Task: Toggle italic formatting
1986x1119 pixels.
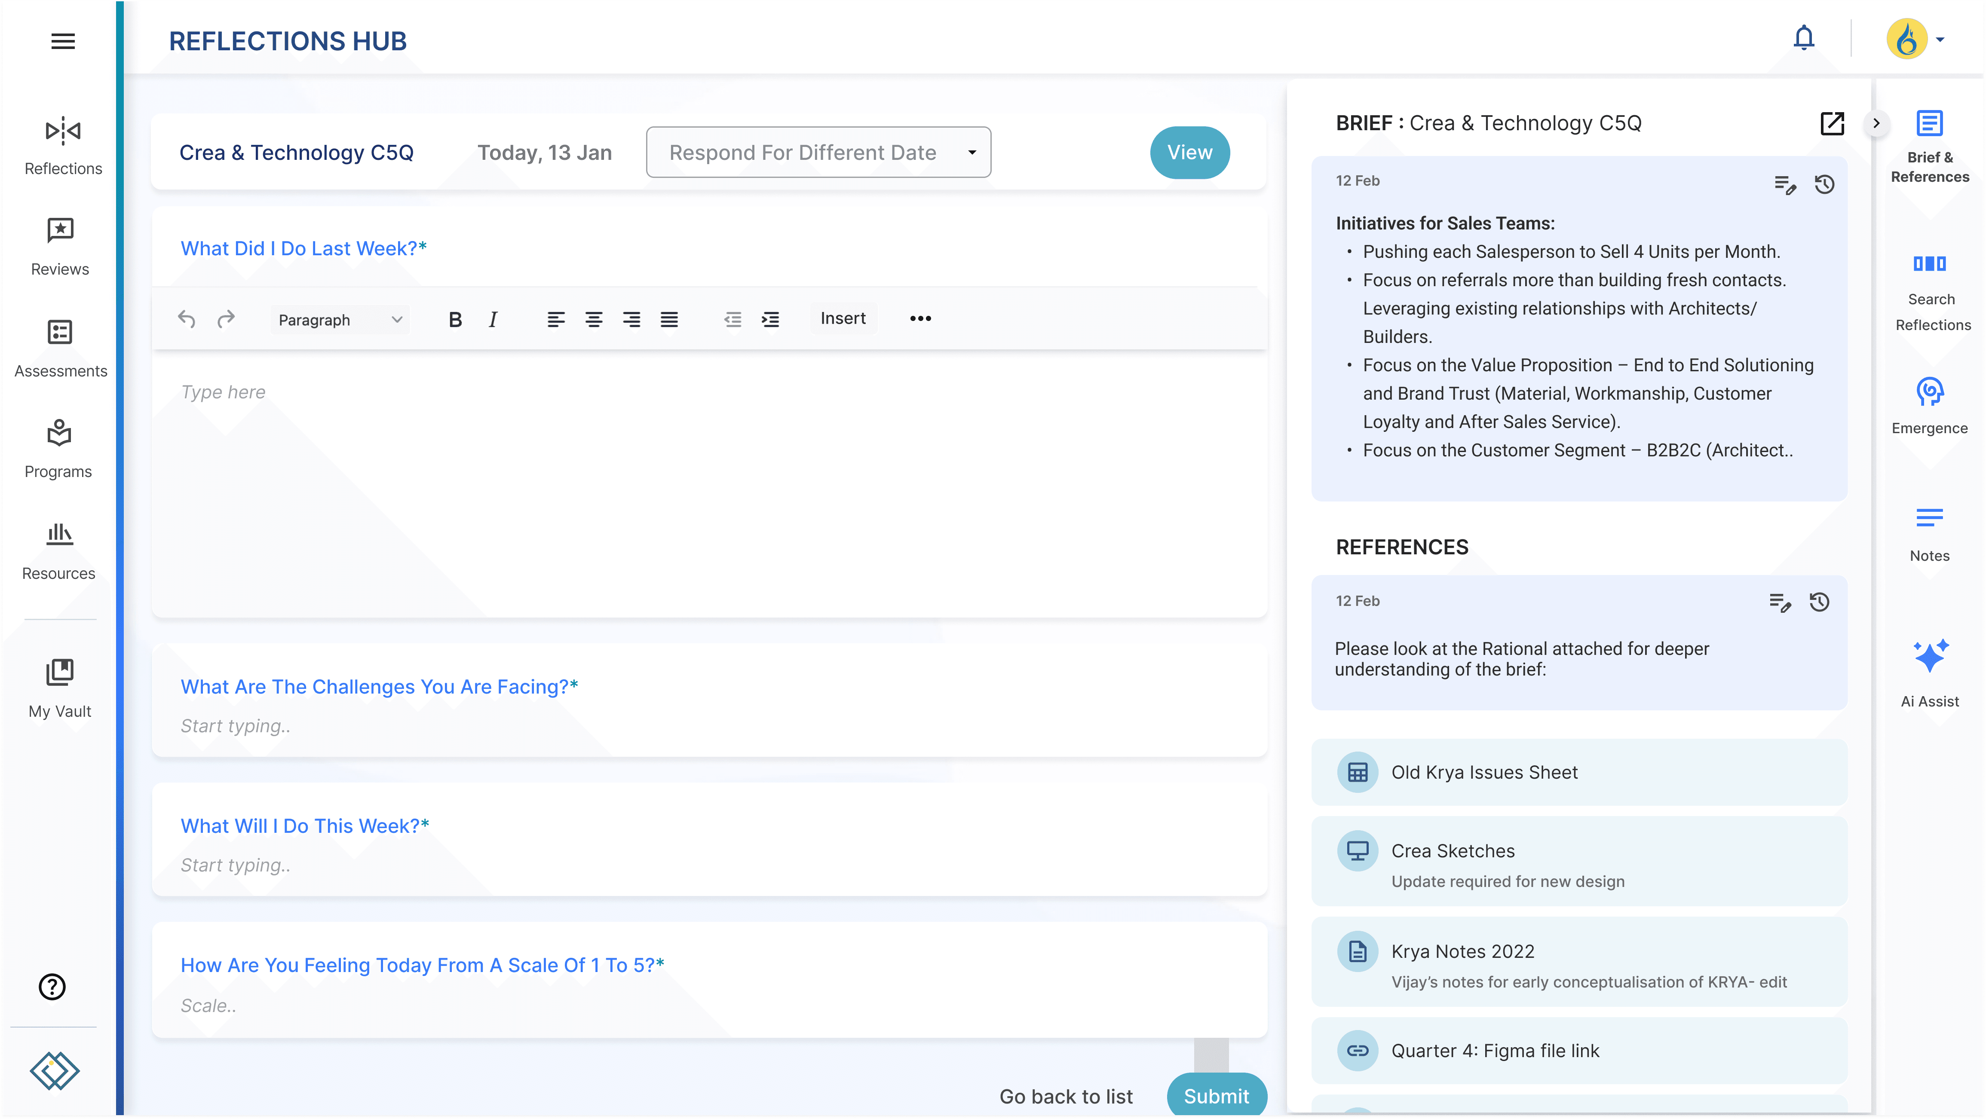Action: point(493,319)
